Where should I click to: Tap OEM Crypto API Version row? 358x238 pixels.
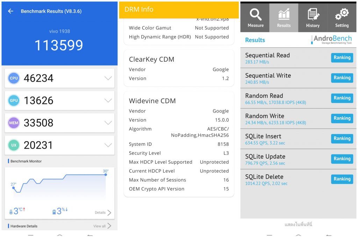179,189
